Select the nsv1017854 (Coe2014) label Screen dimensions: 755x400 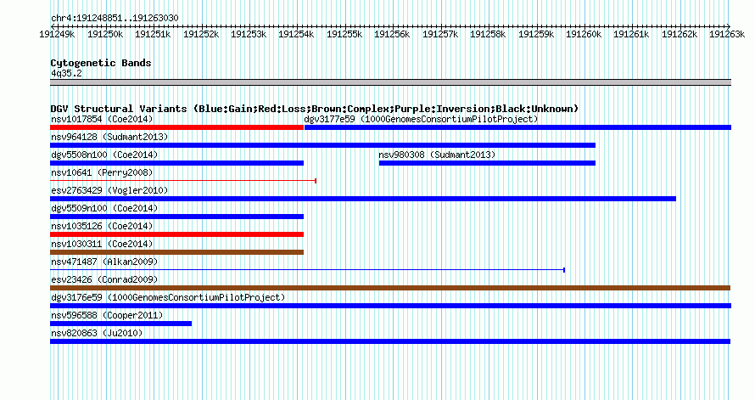[102, 119]
